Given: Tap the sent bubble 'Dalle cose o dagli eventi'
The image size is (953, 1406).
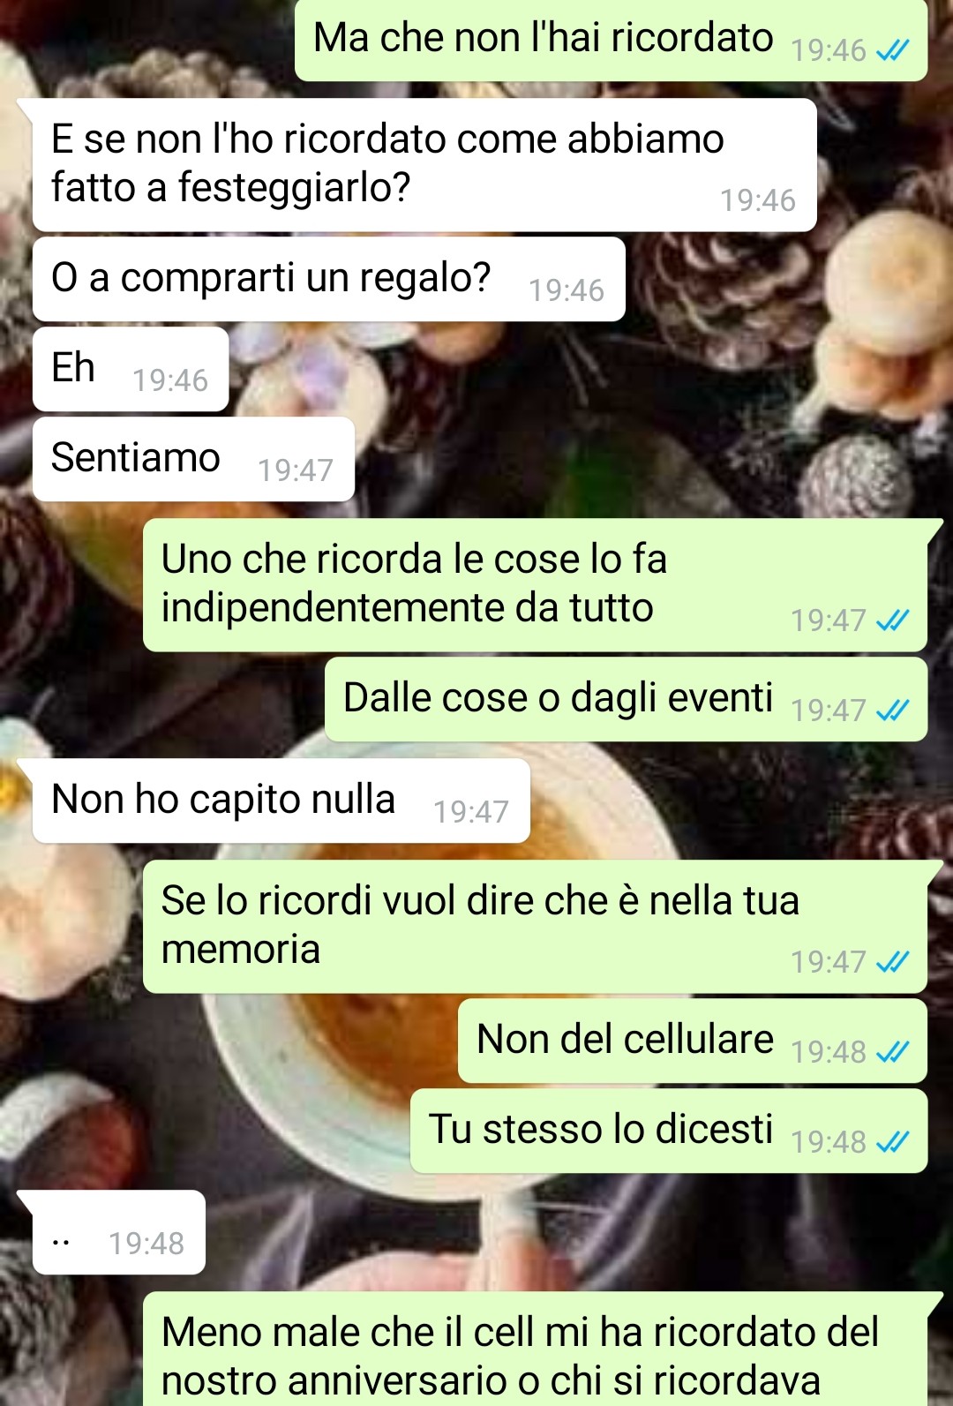Looking at the screenshot, I should click(x=627, y=699).
